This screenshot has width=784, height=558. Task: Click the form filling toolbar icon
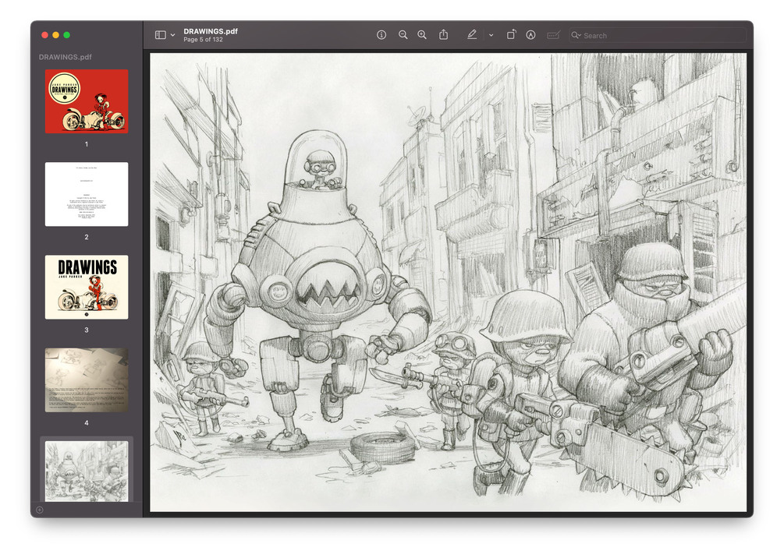click(554, 35)
